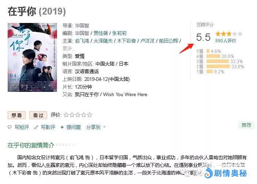Screen dimensions: 257x184
Task: Open 890人评价 ratings link
Action: click(x=226, y=41)
